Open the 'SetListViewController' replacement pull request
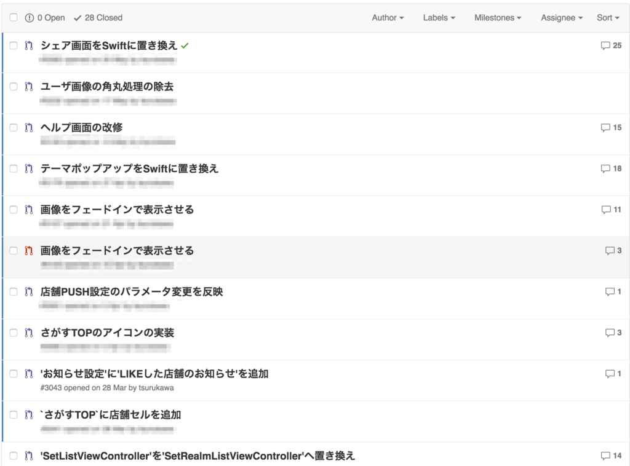 [197, 456]
